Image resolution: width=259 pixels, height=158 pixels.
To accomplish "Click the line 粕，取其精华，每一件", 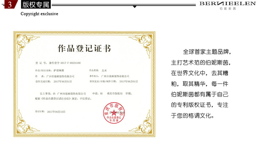I will click(x=199, y=84).
